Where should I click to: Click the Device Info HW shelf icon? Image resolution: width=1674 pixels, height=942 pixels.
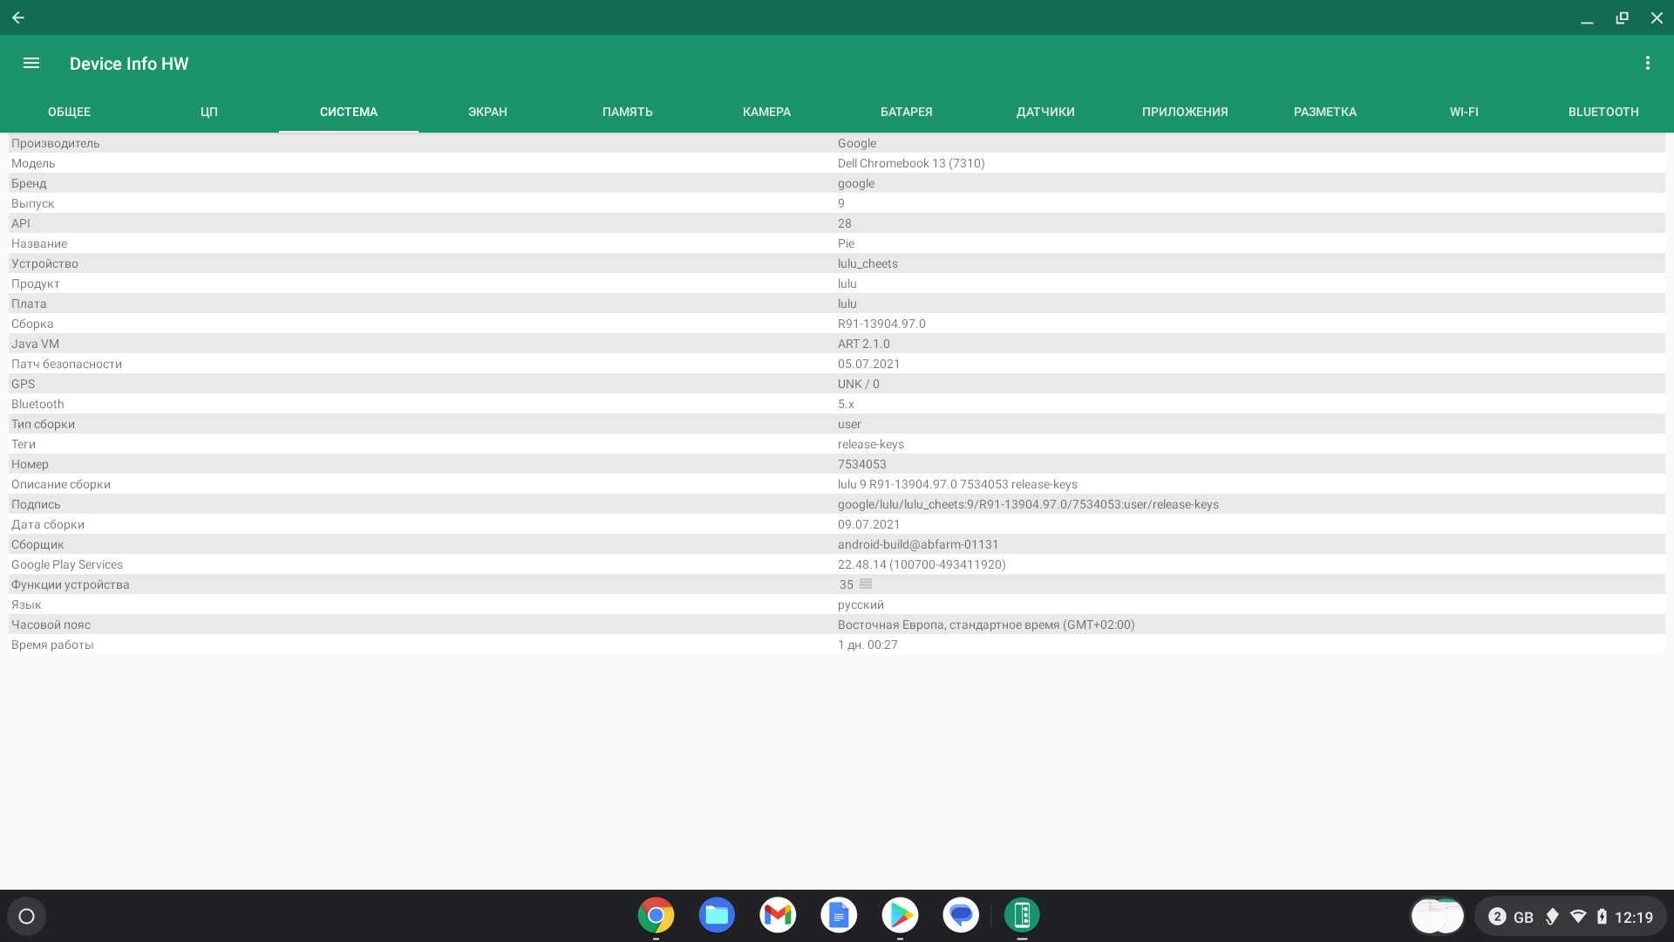pos(1022,915)
